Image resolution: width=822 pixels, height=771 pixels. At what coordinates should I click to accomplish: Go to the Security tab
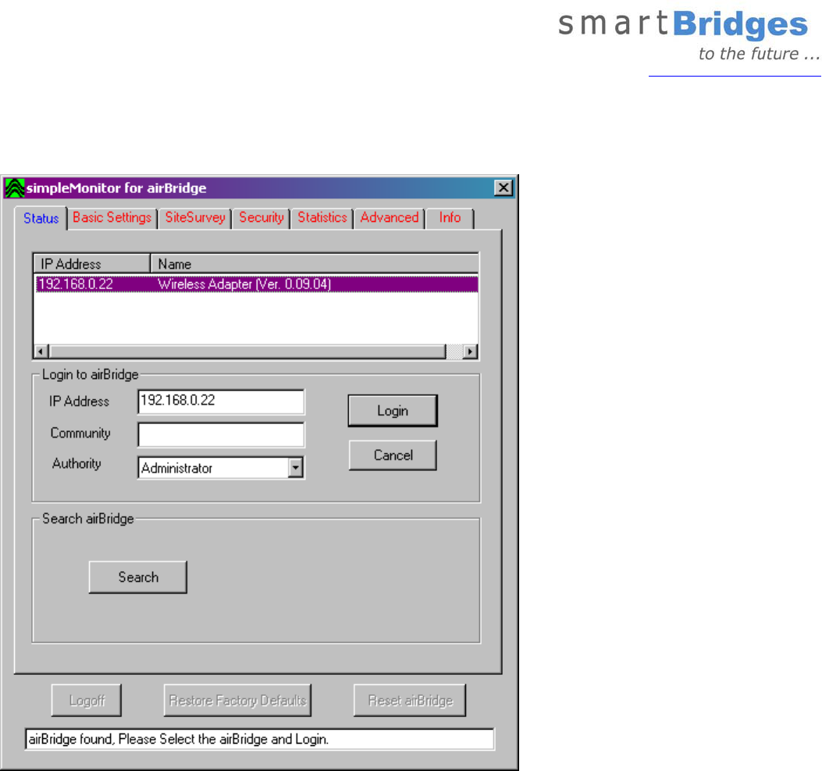(261, 218)
